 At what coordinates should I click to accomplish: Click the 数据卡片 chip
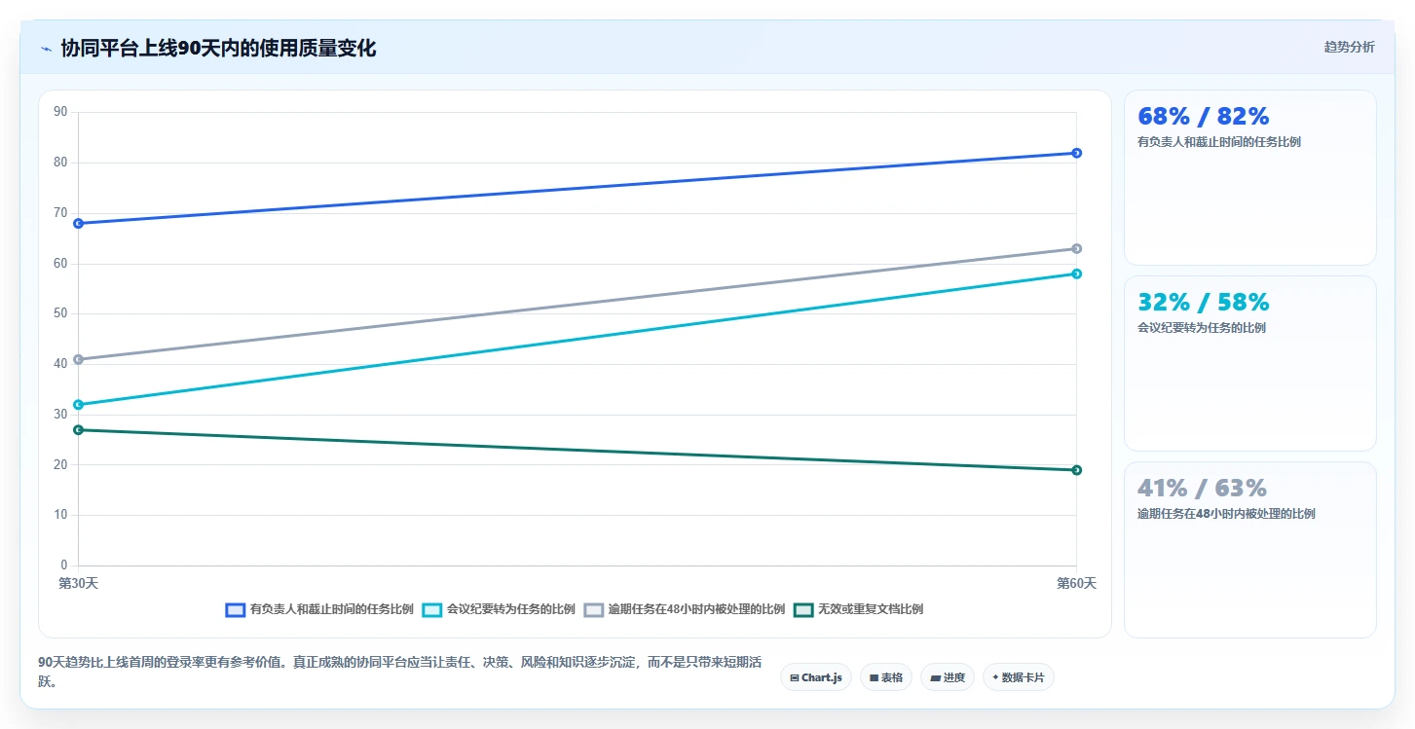[x=1019, y=677]
